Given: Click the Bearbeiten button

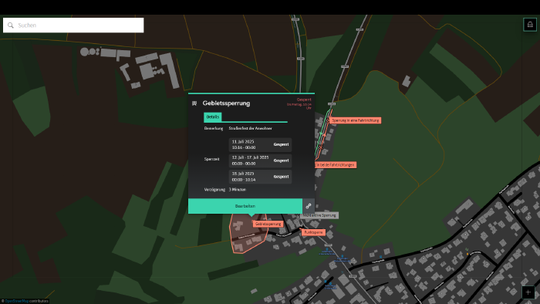Looking at the screenshot, I should click(245, 206).
